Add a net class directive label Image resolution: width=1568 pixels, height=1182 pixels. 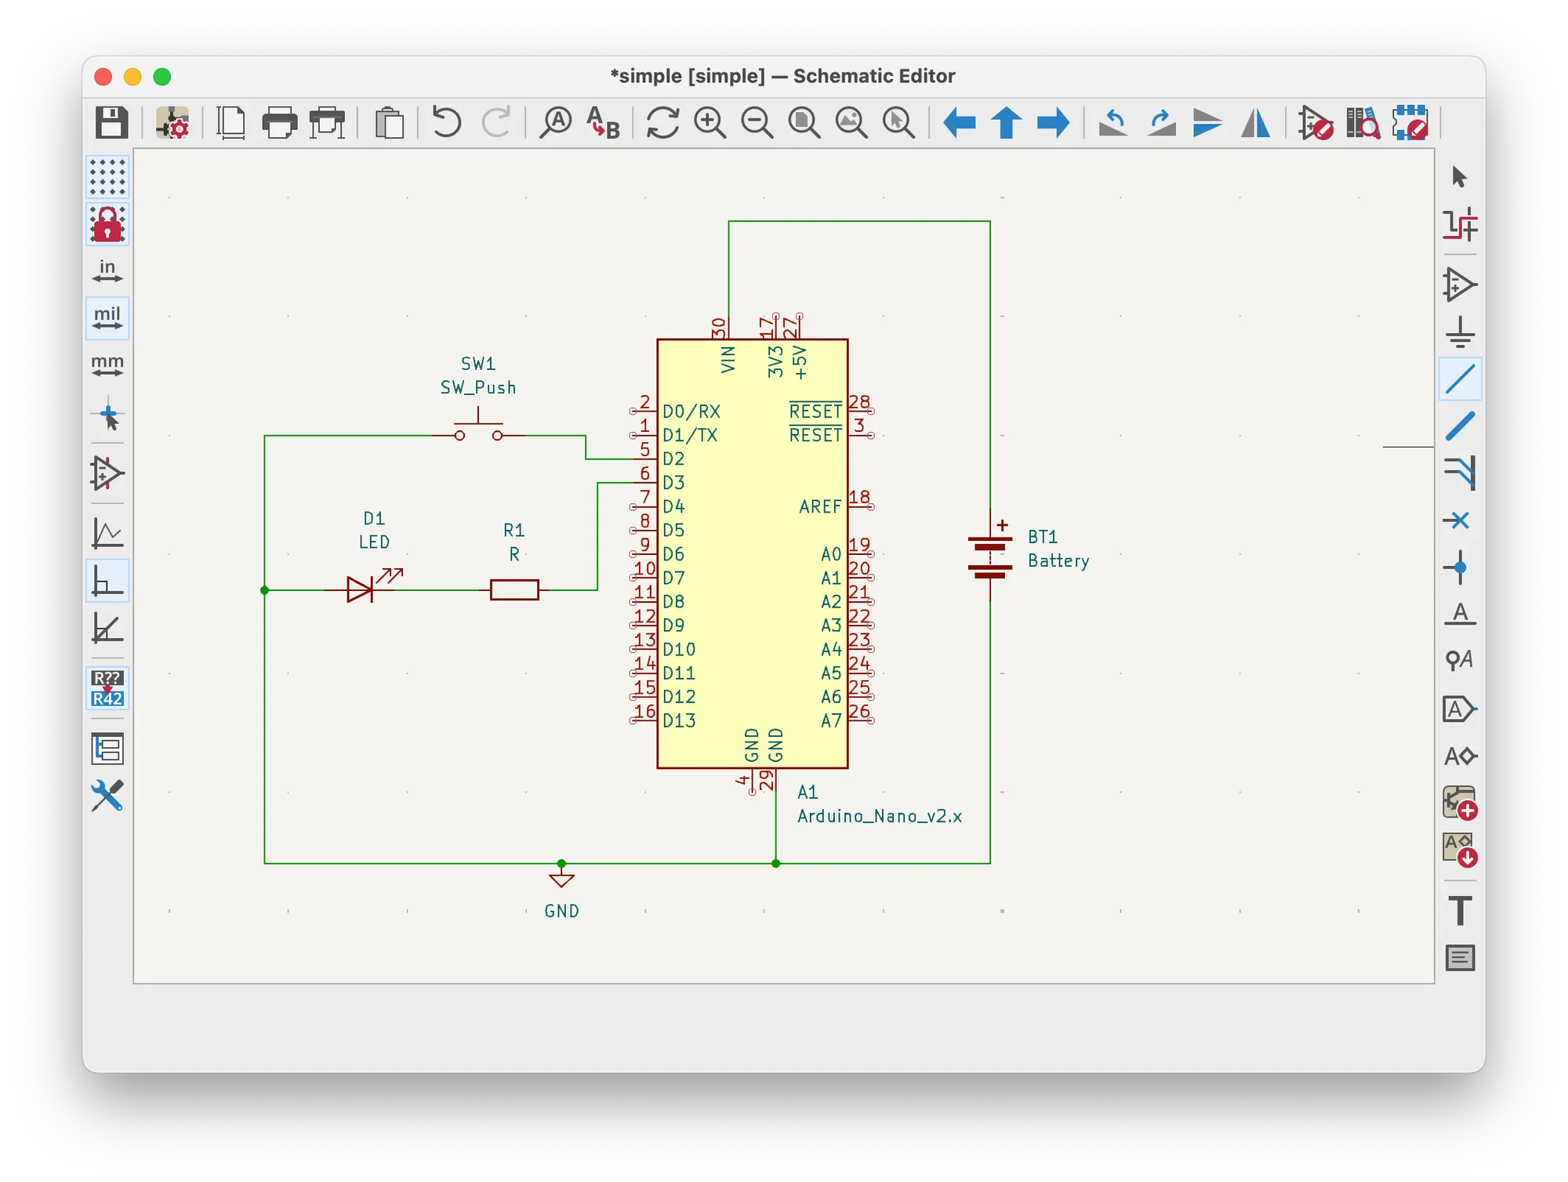click(x=1459, y=661)
